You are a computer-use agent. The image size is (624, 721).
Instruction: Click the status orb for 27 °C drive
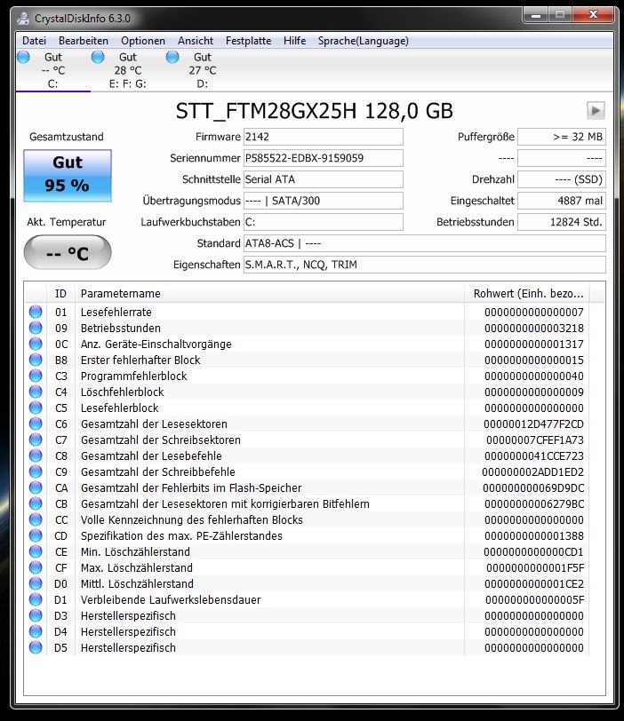[x=172, y=57]
